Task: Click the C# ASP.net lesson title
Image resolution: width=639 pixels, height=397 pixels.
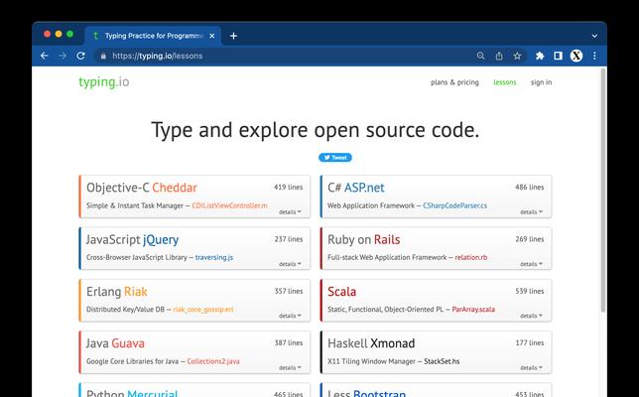Action: pyautogui.click(x=356, y=188)
